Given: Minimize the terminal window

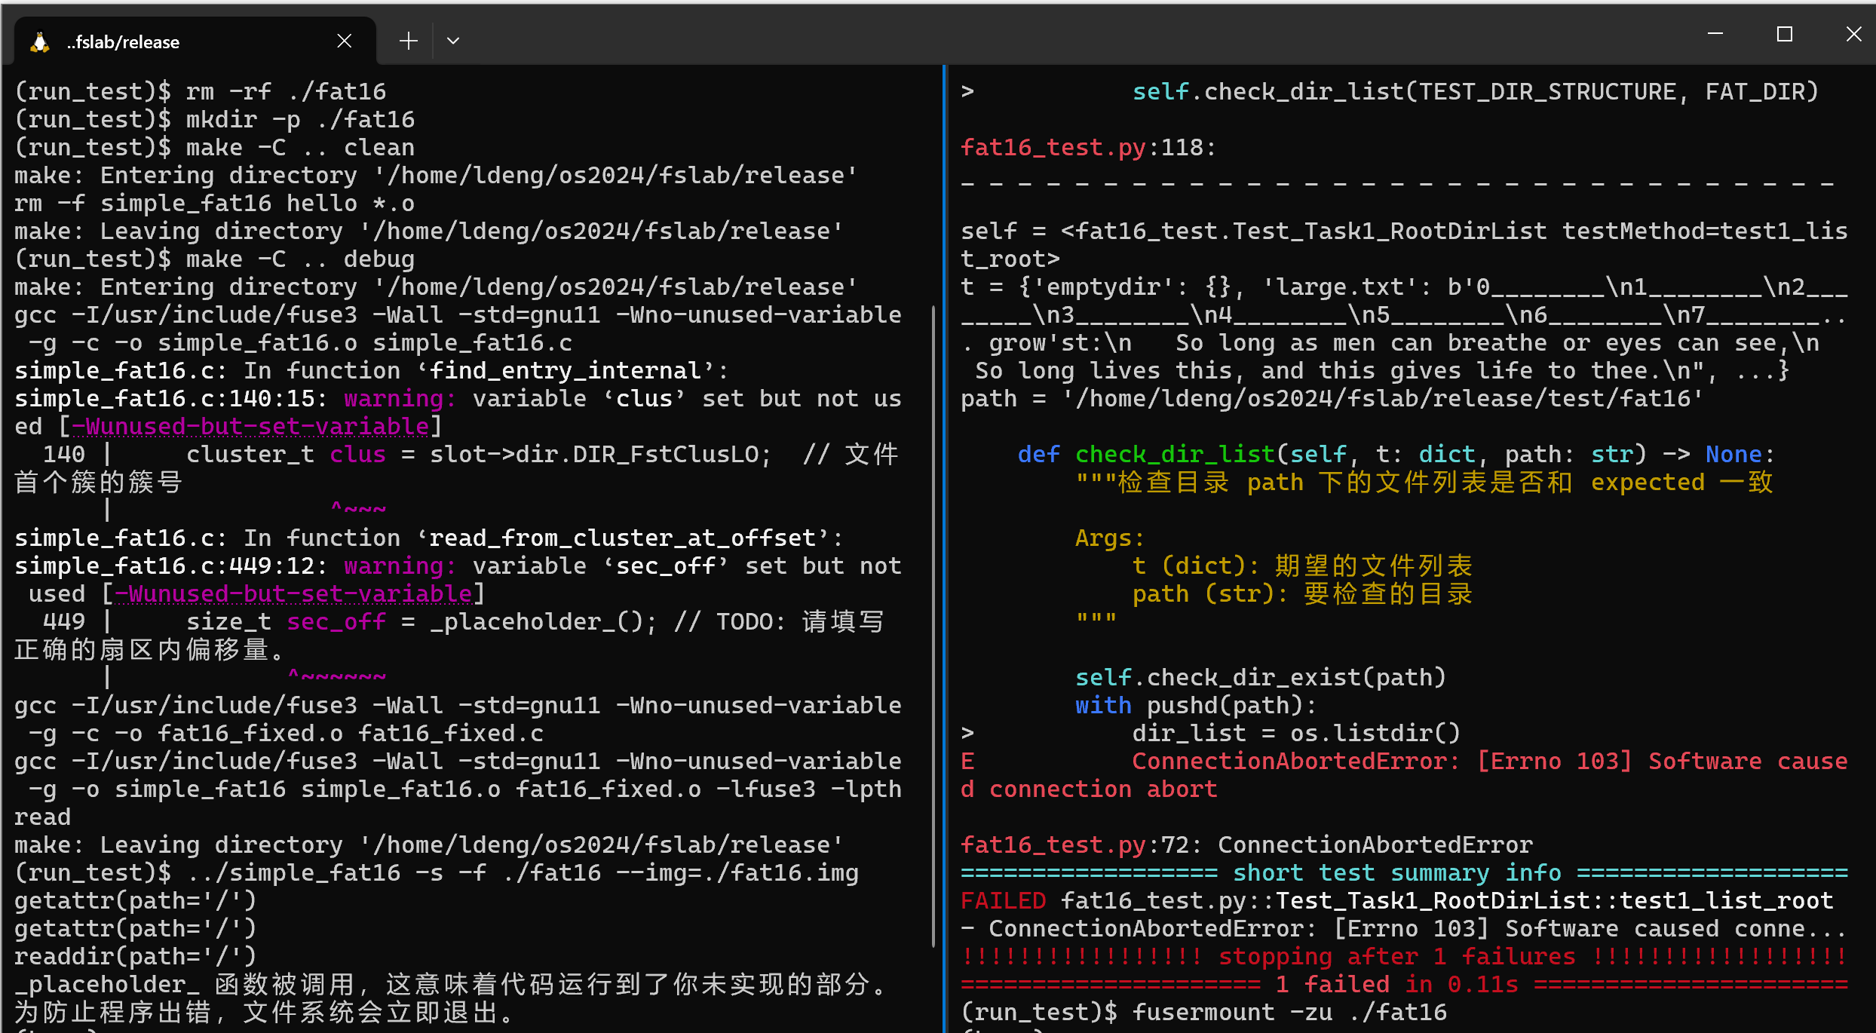Looking at the screenshot, I should [1715, 34].
